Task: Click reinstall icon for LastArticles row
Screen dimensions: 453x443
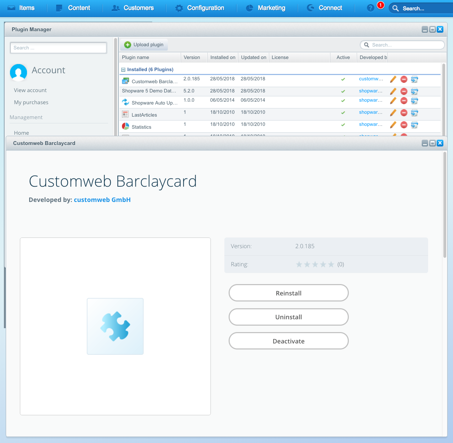Action: coord(415,113)
